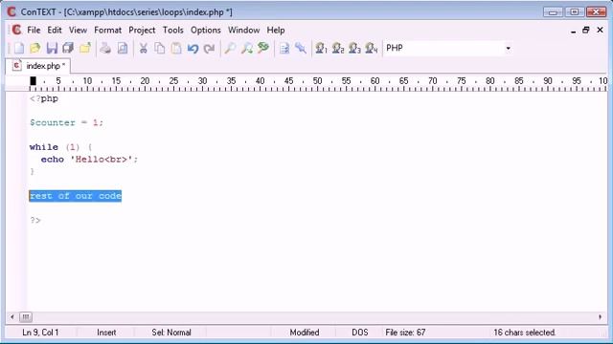Image resolution: width=613 pixels, height=344 pixels.
Task: Toggle word wrap icon
Action: pyautogui.click(x=284, y=49)
